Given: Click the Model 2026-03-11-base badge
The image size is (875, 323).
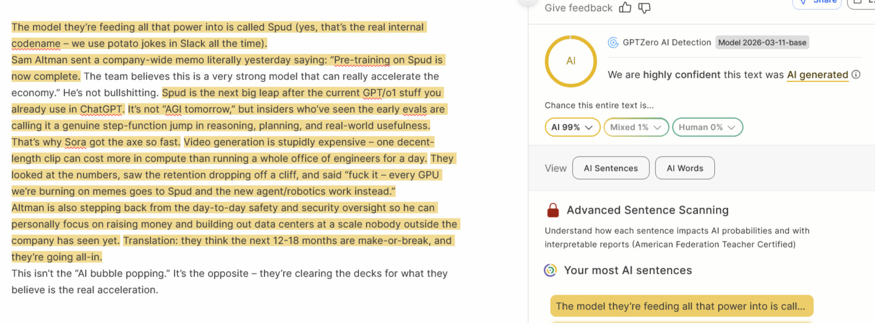Looking at the screenshot, I should tap(762, 43).
